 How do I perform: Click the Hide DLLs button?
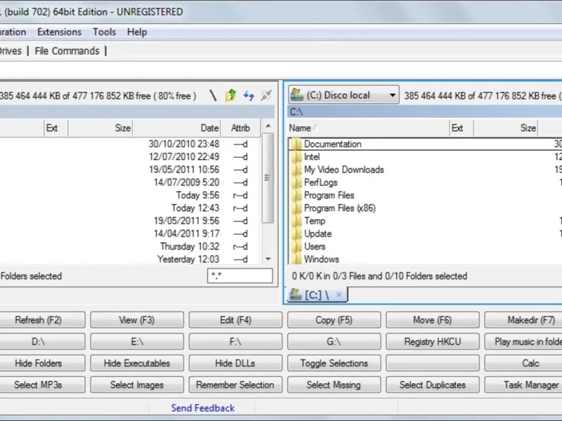(235, 363)
